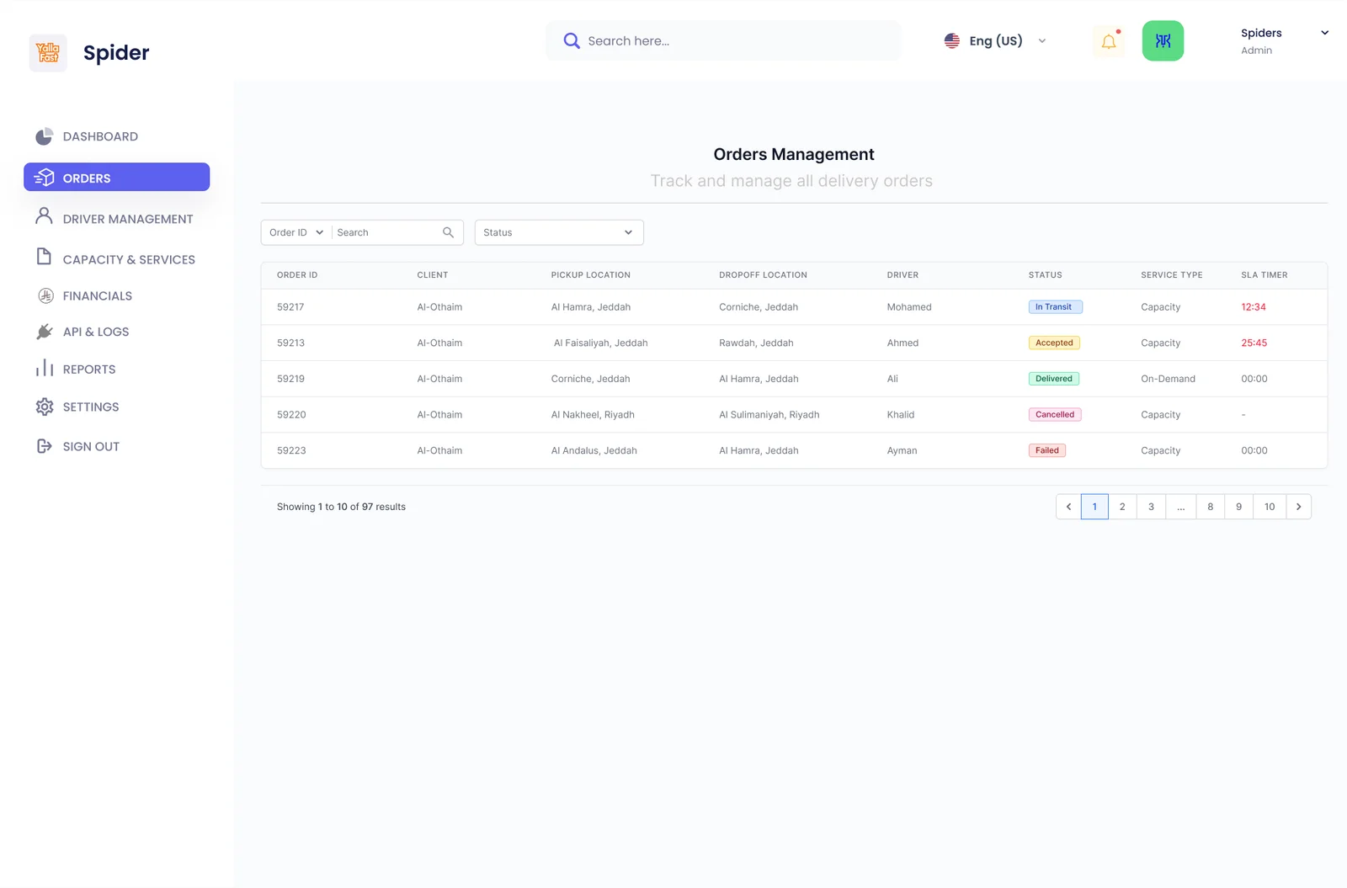Click pickup location Al Nakheel, Riyadh
This screenshot has height=888, width=1347.
[x=593, y=415]
